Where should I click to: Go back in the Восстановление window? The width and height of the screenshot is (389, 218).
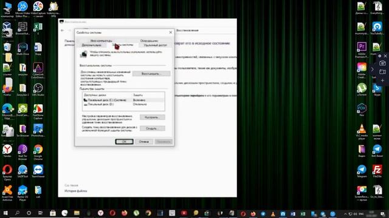click(x=62, y=30)
